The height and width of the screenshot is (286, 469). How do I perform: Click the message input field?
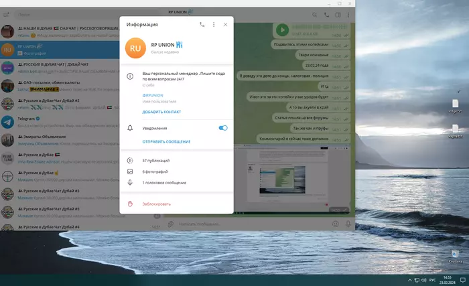tap(253, 224)
